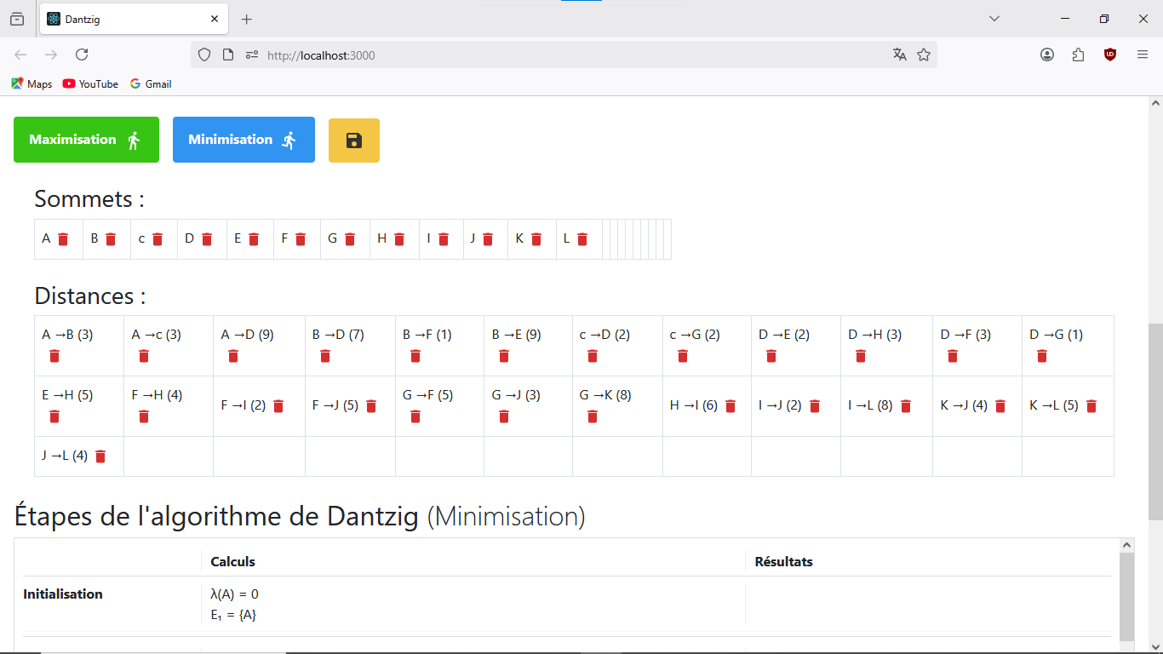Delete the A →D (9) distance
Image resolution: width=1163 pixels, height=654 pixels.
coord(233,356)
